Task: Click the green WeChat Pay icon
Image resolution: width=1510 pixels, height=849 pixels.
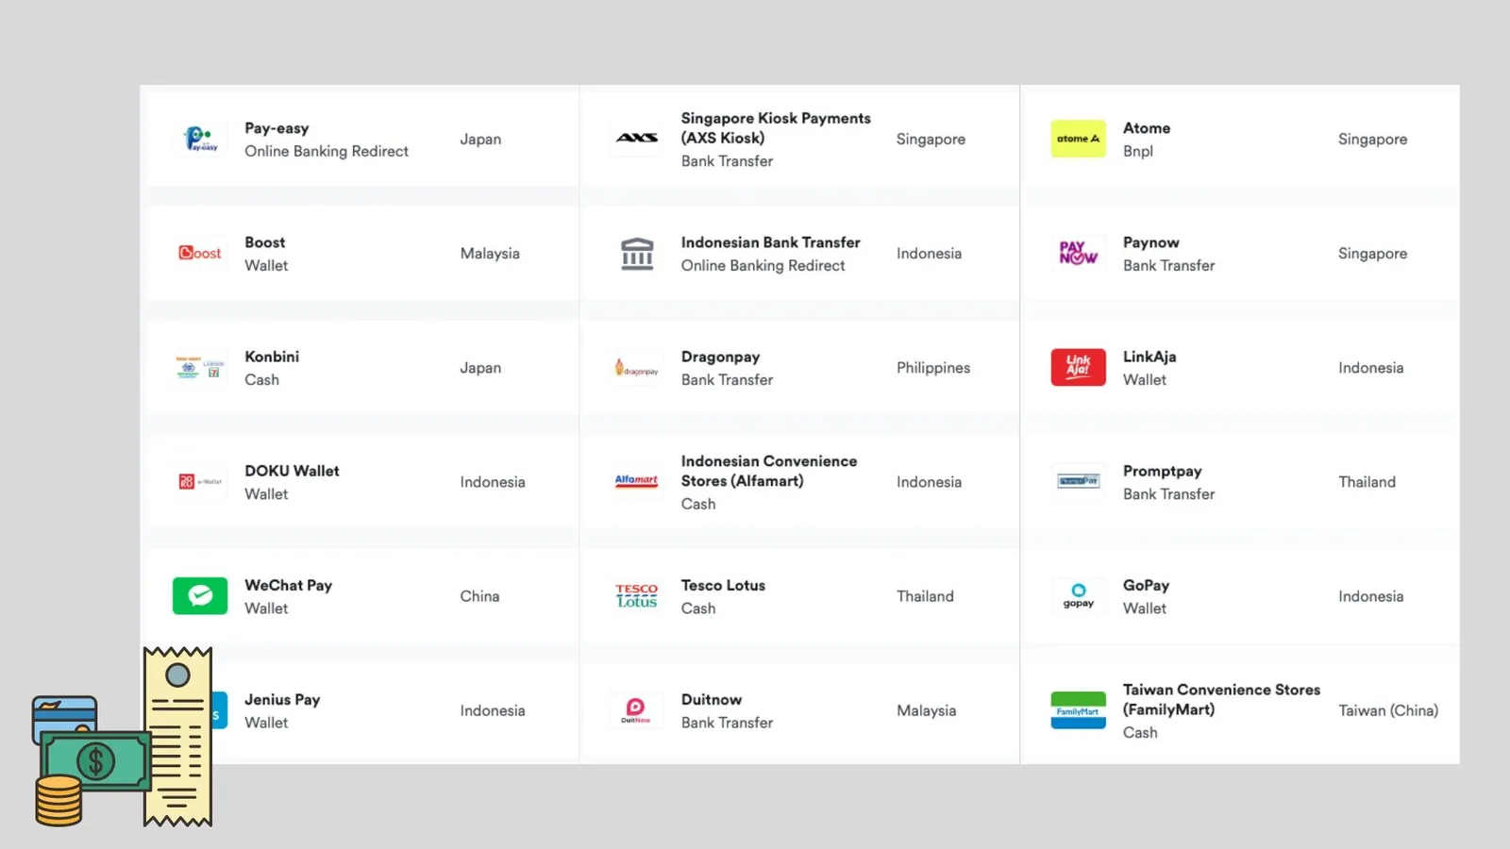Action: click(x=200, y=595)
